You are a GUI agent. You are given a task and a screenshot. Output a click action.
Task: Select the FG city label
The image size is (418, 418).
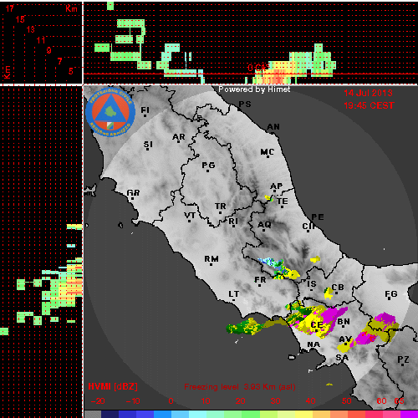tap(391, 294)
